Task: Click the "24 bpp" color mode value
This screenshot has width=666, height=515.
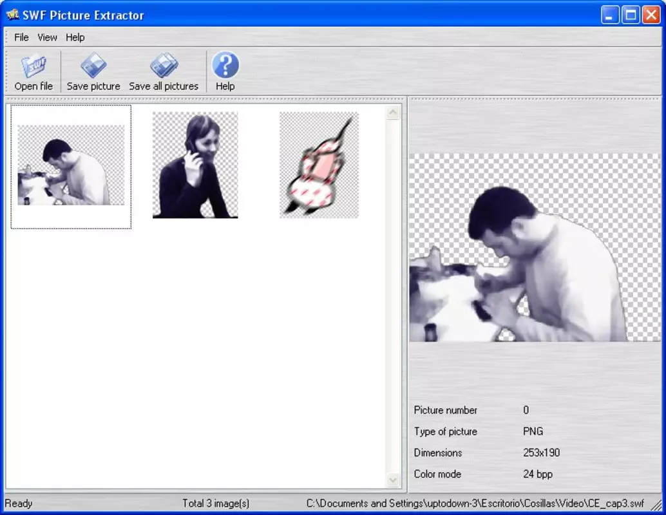Action: pyautogui.click(x=537, y=474)
